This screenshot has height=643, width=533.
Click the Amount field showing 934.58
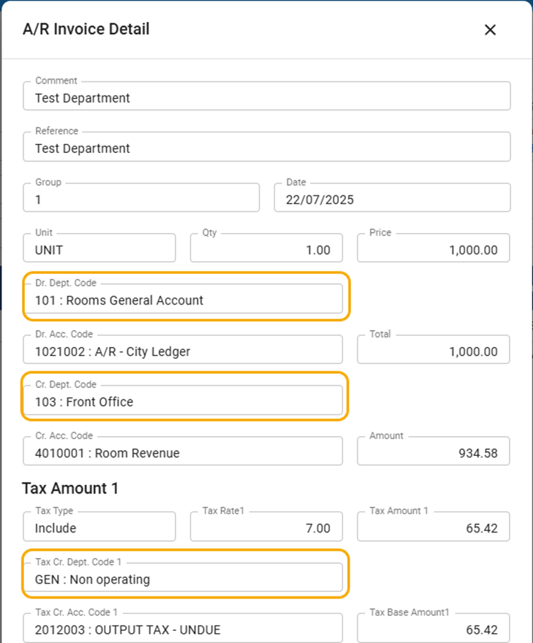point(433,452)
